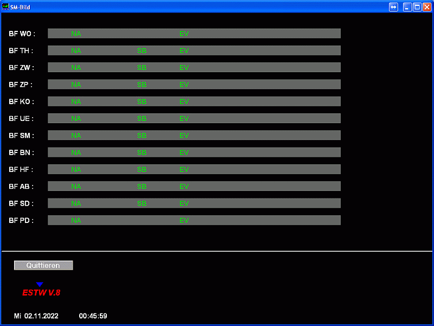The width and height of the screenshot is (434, 326).
Task: Select EV indicator in BF HF row
Action: [x=184, y=169]
